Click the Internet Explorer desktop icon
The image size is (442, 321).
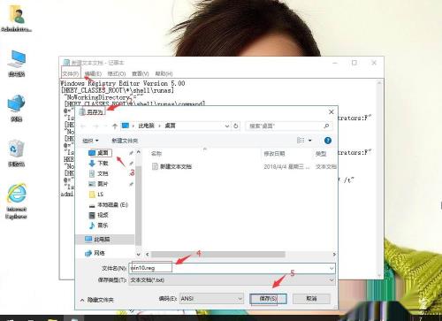pos(17,202)
